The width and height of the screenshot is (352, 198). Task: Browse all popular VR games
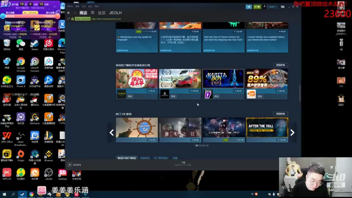point(281,114)
